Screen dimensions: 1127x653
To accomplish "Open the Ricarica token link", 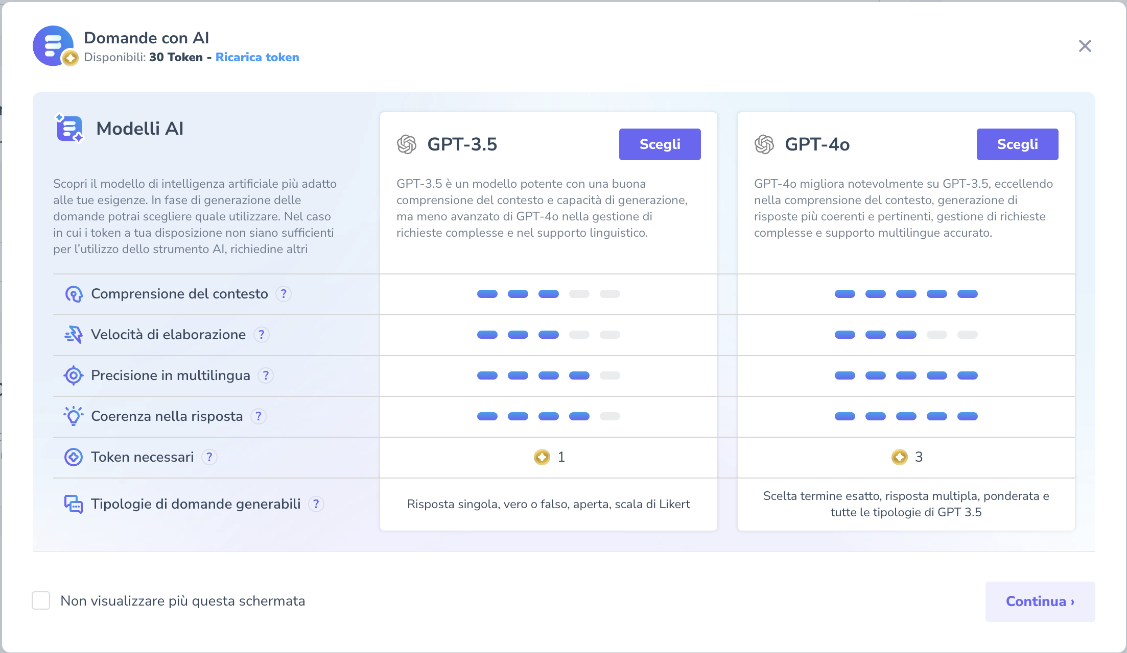I will 257,57.
